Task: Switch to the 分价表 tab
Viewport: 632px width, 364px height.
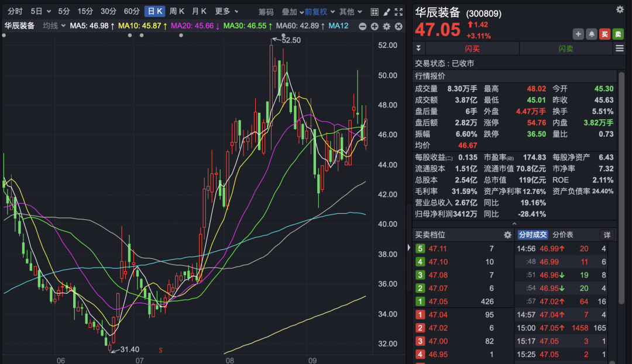Action: pyautogui.click(x=563, y=235)
